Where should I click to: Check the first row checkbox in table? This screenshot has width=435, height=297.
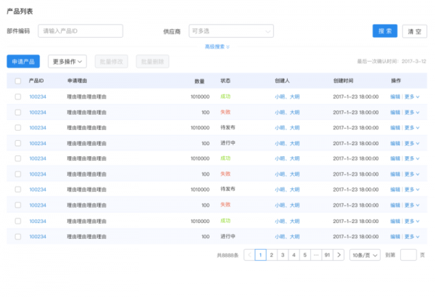tap(18, 97)
